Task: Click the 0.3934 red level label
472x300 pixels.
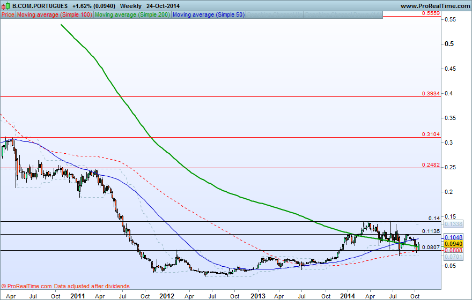Action: coord(431,94)
